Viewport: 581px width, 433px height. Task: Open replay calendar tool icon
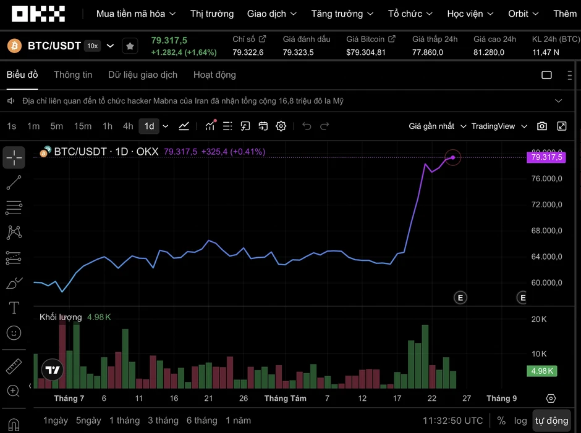tap(263, 126)
